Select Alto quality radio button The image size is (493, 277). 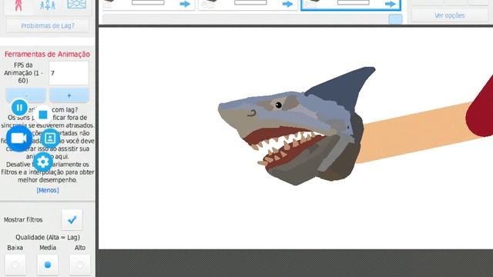(80, 265)
